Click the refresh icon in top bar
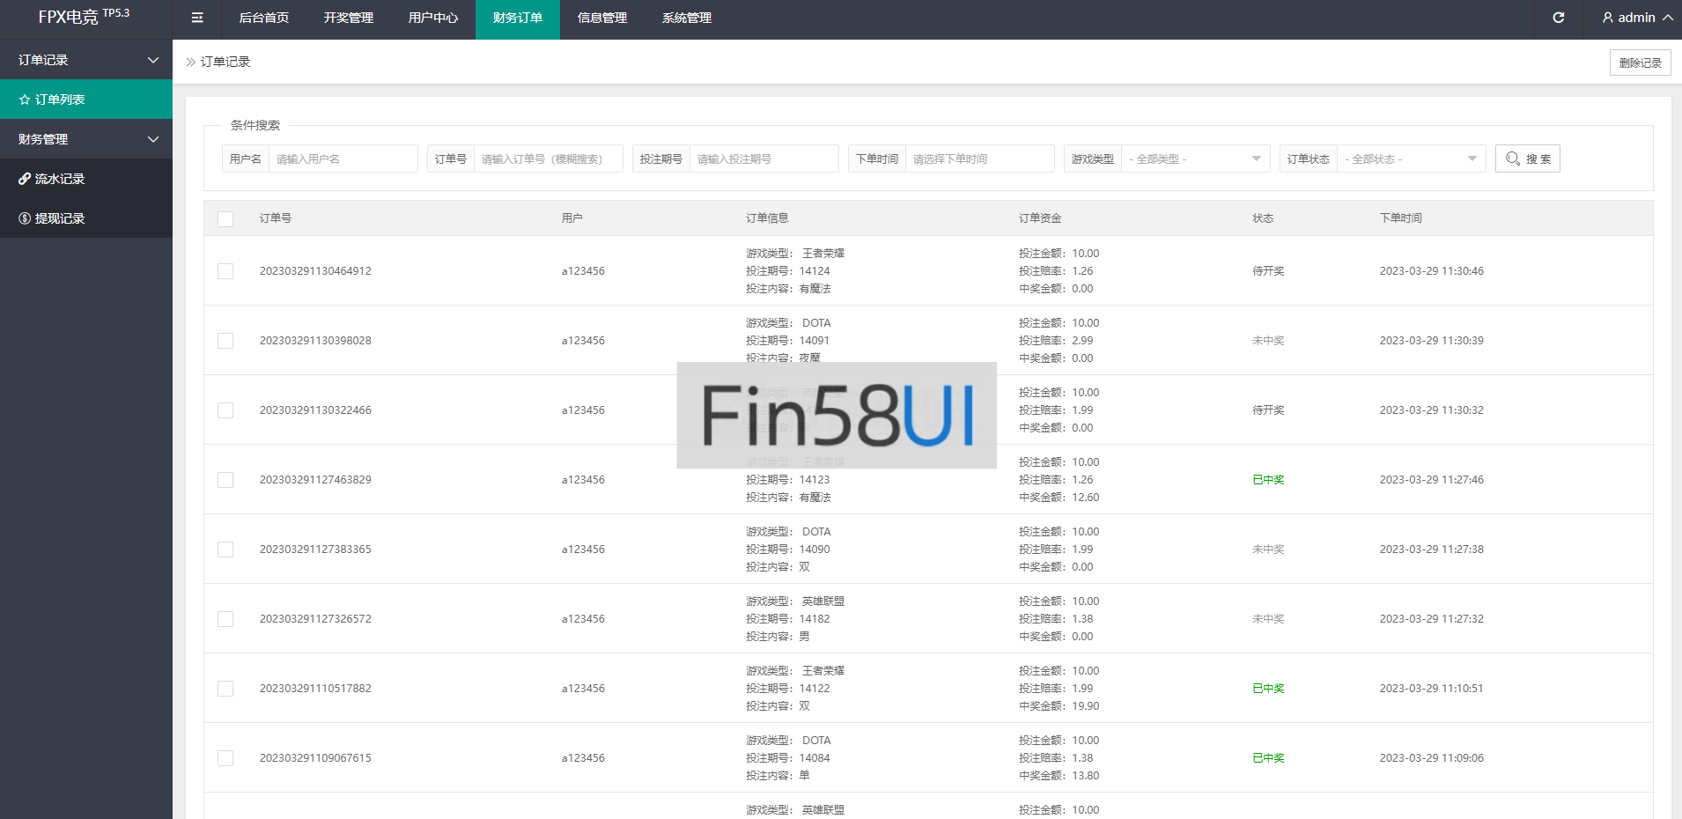The image size is (1682, 819). (1558, 18)
